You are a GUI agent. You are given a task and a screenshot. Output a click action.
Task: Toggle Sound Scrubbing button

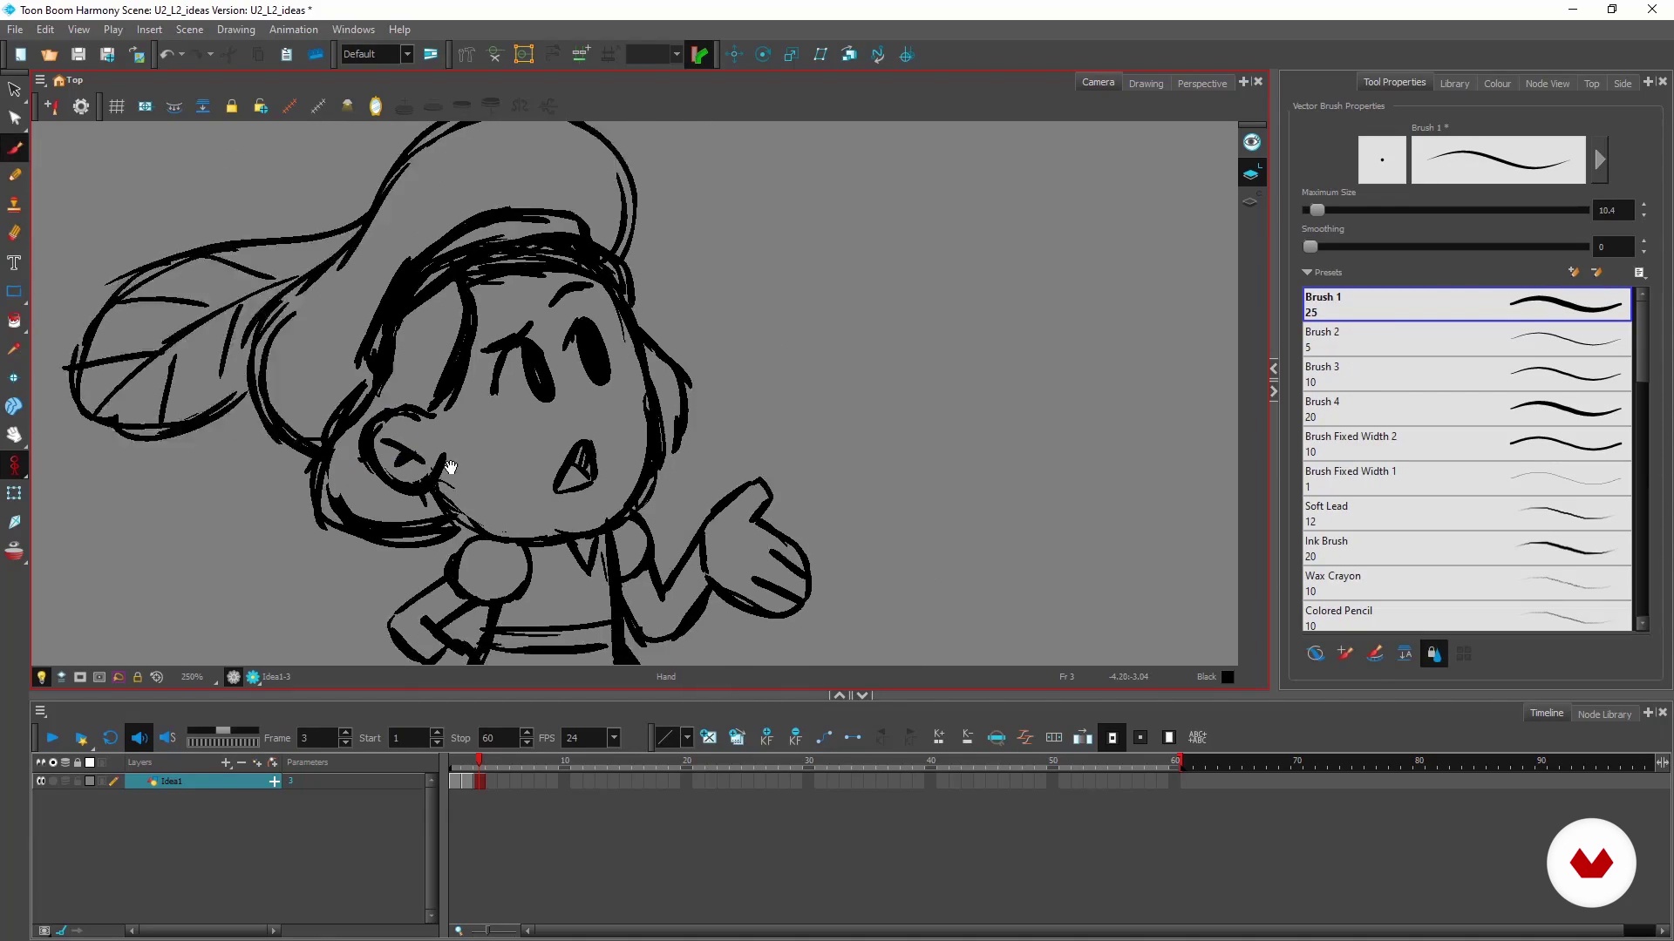coord(167,738)
